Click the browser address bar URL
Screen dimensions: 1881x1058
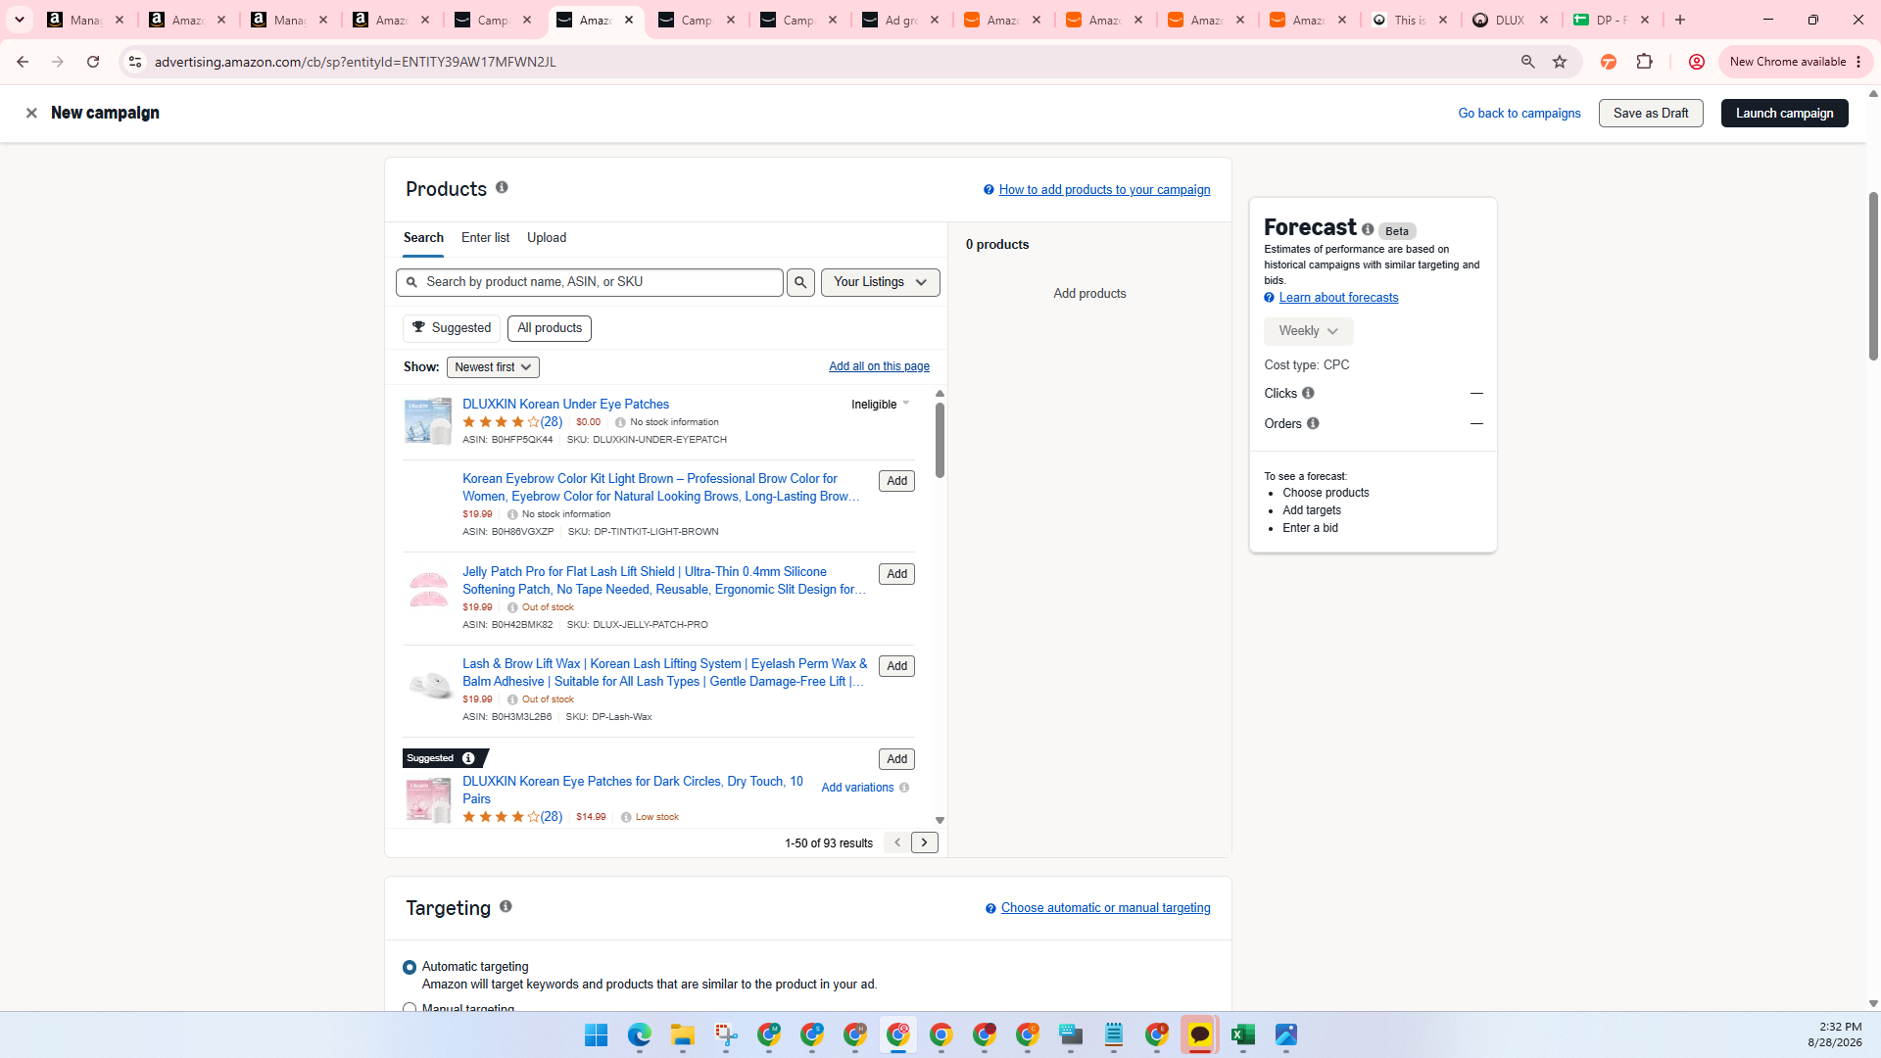point(355,62)
